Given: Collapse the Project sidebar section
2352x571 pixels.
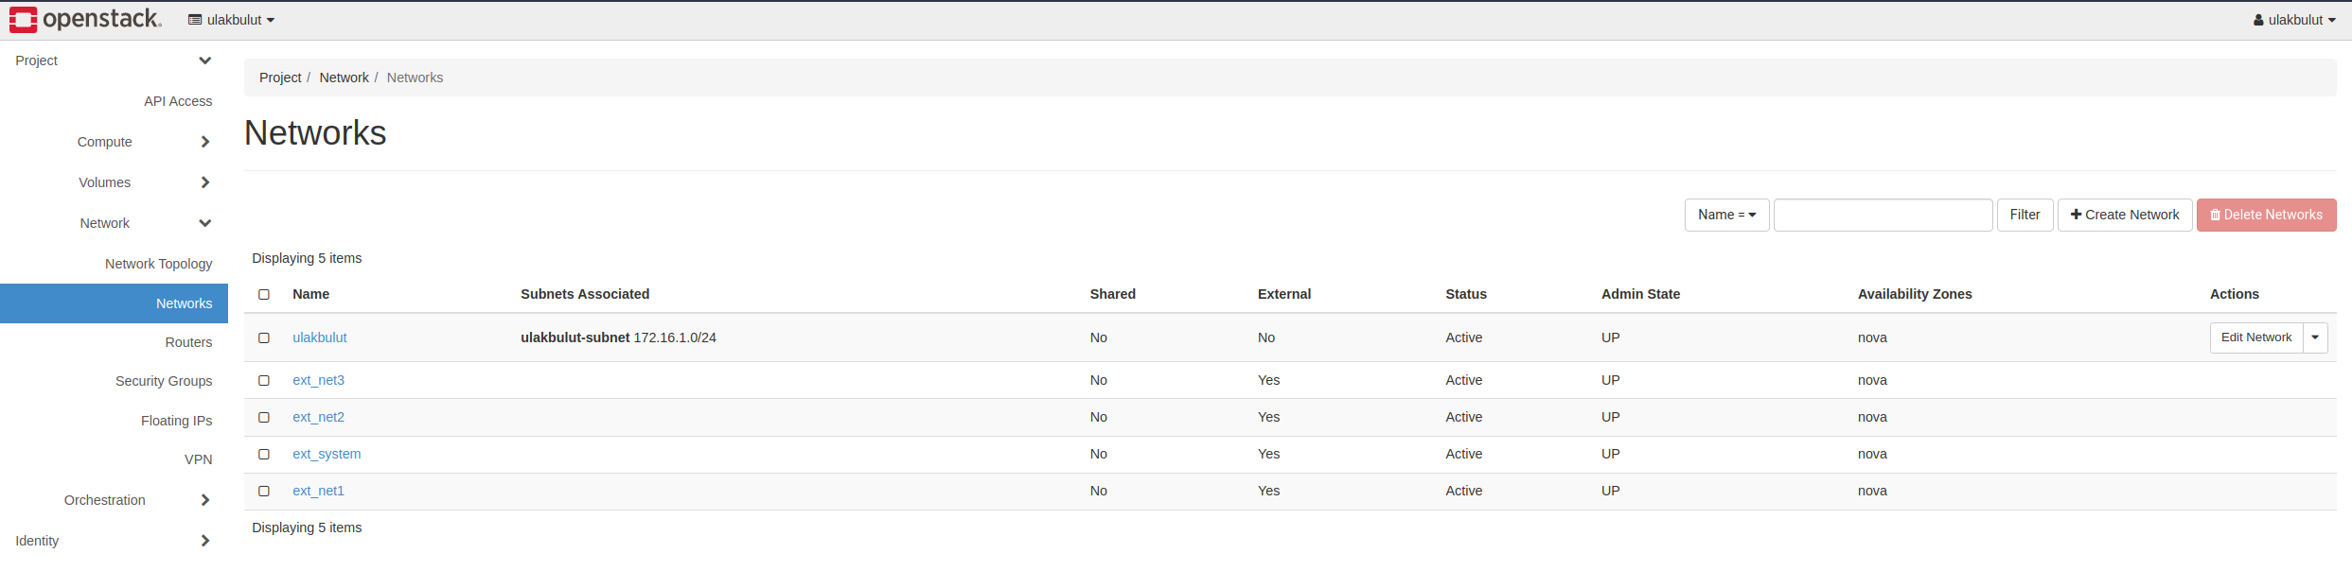Looking at the screenshot, I should tap(114, 61).
